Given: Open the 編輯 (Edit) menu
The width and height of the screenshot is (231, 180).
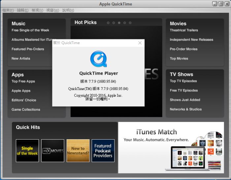Looking at the screenshot, I should click(22, 10).
